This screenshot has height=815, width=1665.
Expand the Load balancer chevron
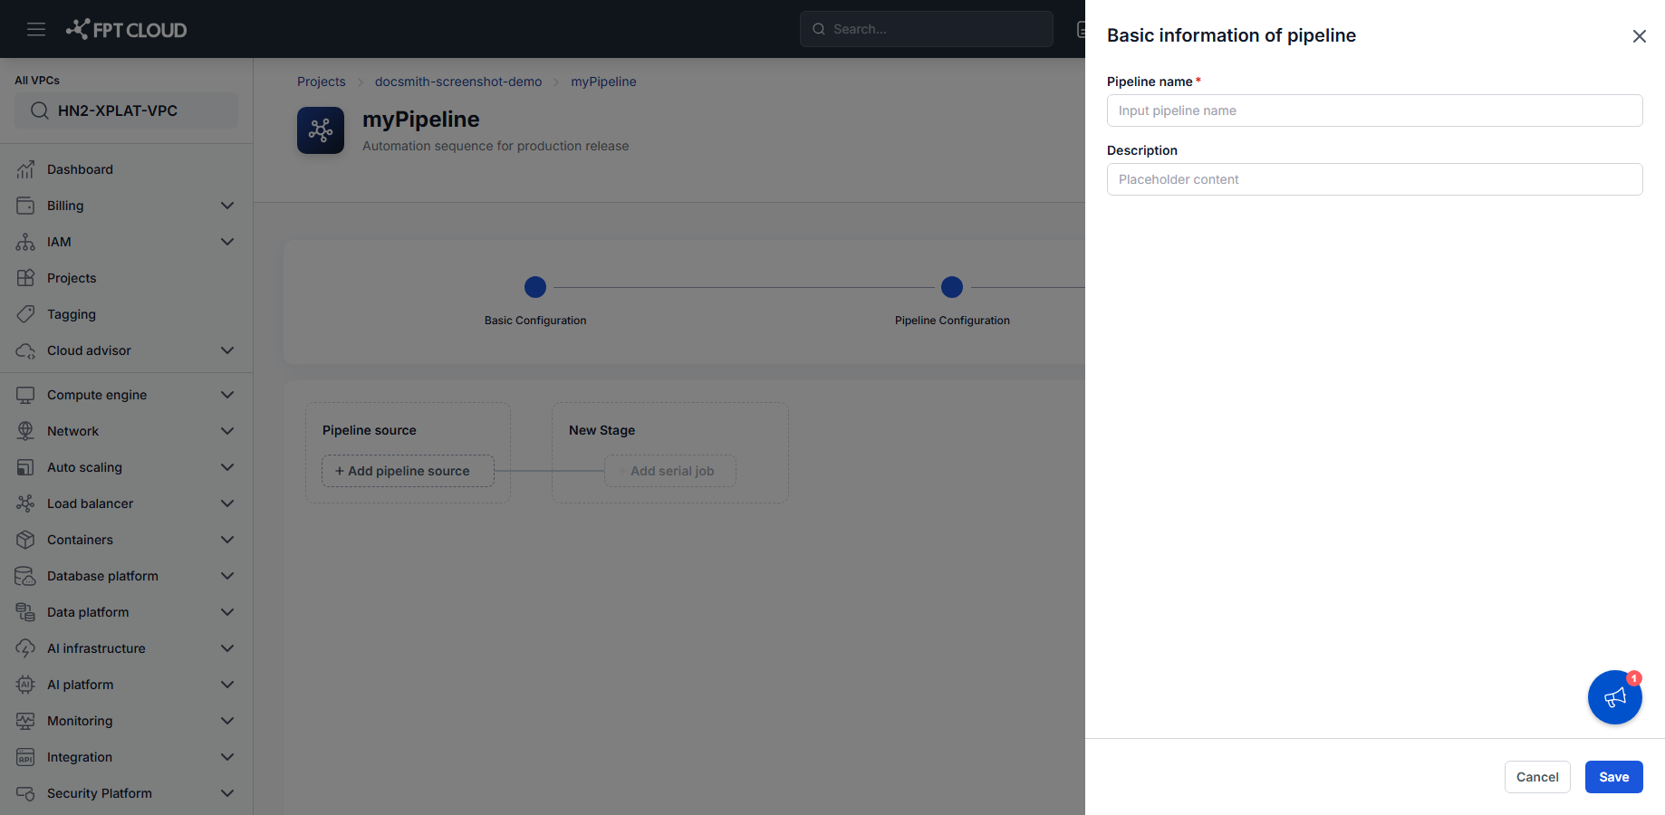coord(227,503)
